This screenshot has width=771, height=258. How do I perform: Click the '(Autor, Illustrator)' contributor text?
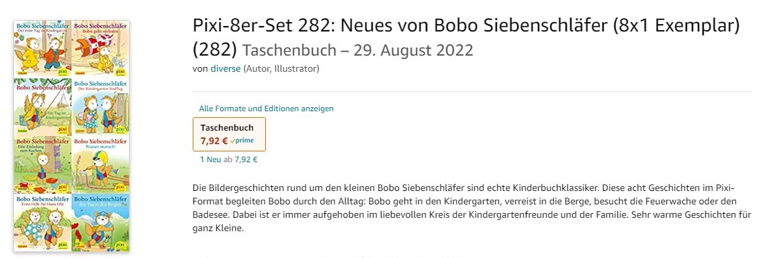pyautogui.click(x=281, y=68)
